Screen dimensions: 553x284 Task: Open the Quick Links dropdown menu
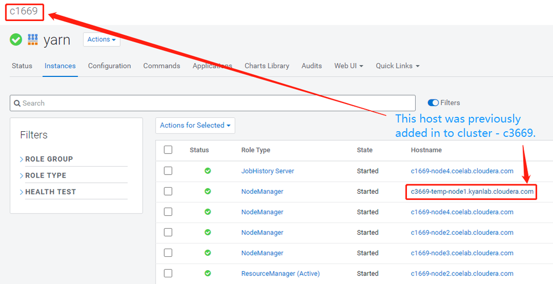(397, 66)
